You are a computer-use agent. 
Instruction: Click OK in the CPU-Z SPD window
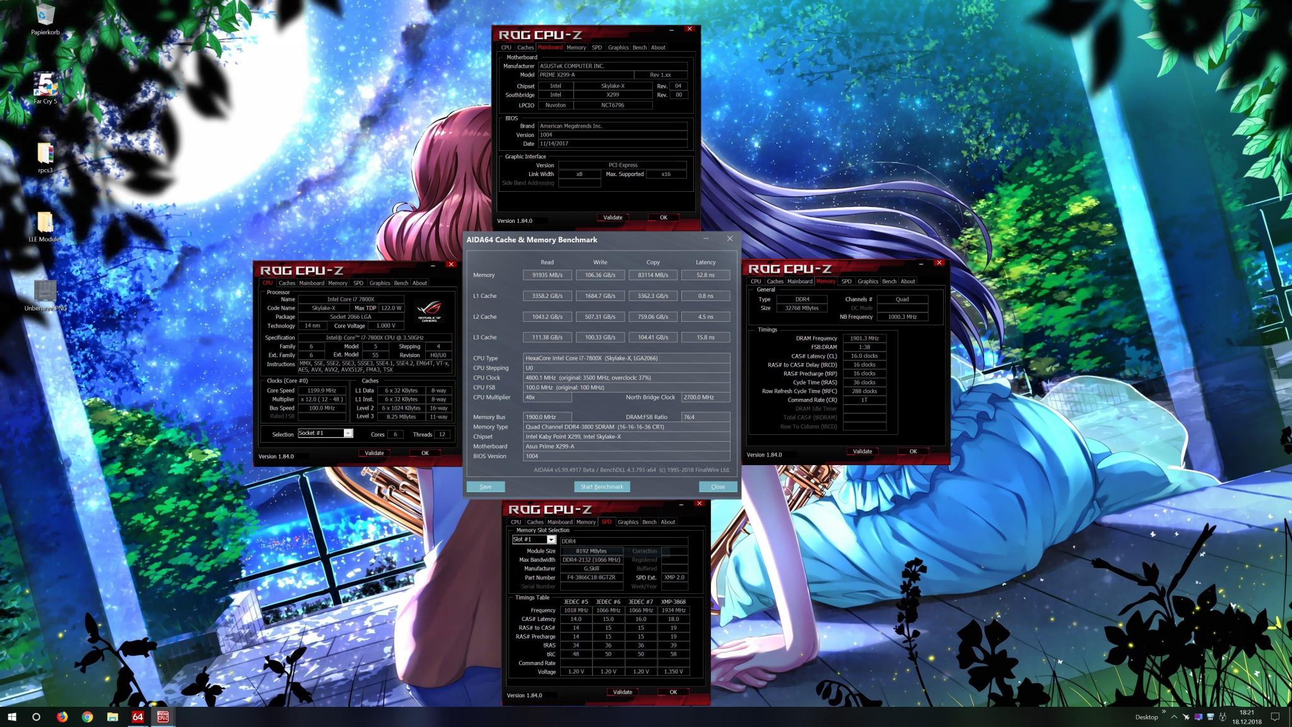(x=673, y=692)
